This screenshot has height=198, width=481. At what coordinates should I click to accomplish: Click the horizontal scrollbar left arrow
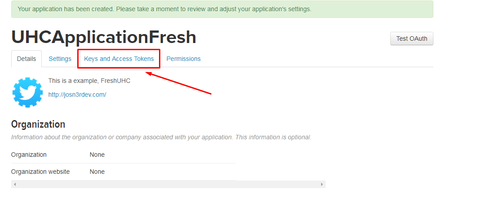[x=14, y=185]
